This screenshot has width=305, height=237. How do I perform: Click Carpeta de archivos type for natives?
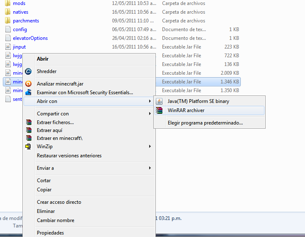pyautogui.click(x=184, y=12)
